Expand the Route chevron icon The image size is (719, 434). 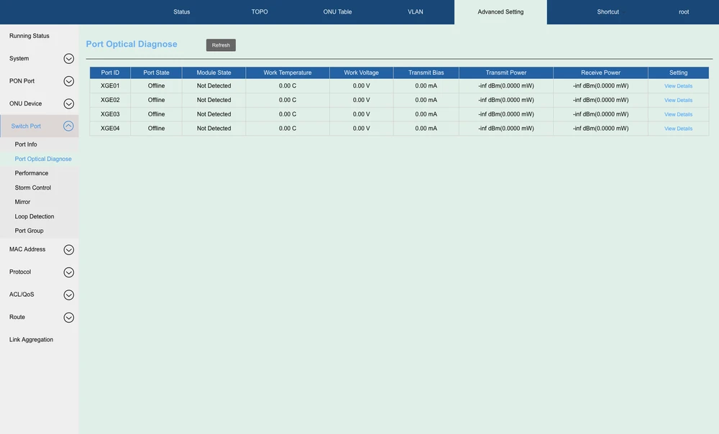pyautogui.click(x=69, y=318)
